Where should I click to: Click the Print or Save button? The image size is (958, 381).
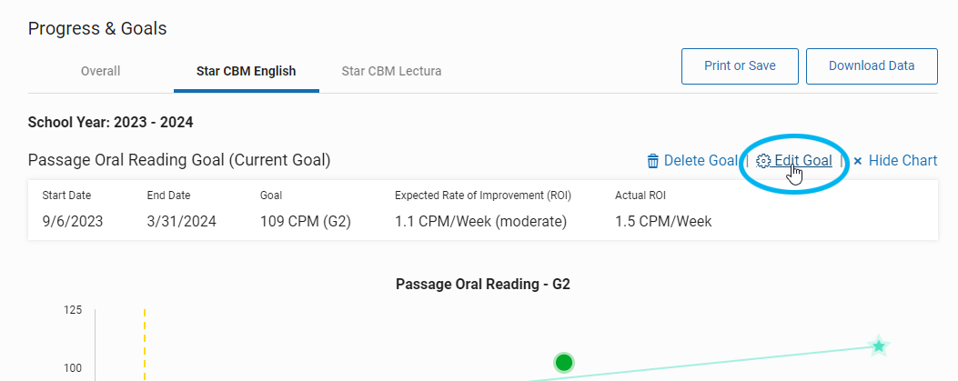coord(740,66)
